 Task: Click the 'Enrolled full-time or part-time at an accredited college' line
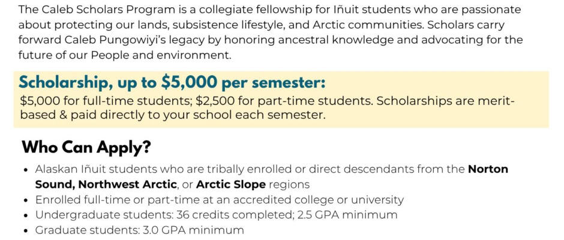click(220, 200)
